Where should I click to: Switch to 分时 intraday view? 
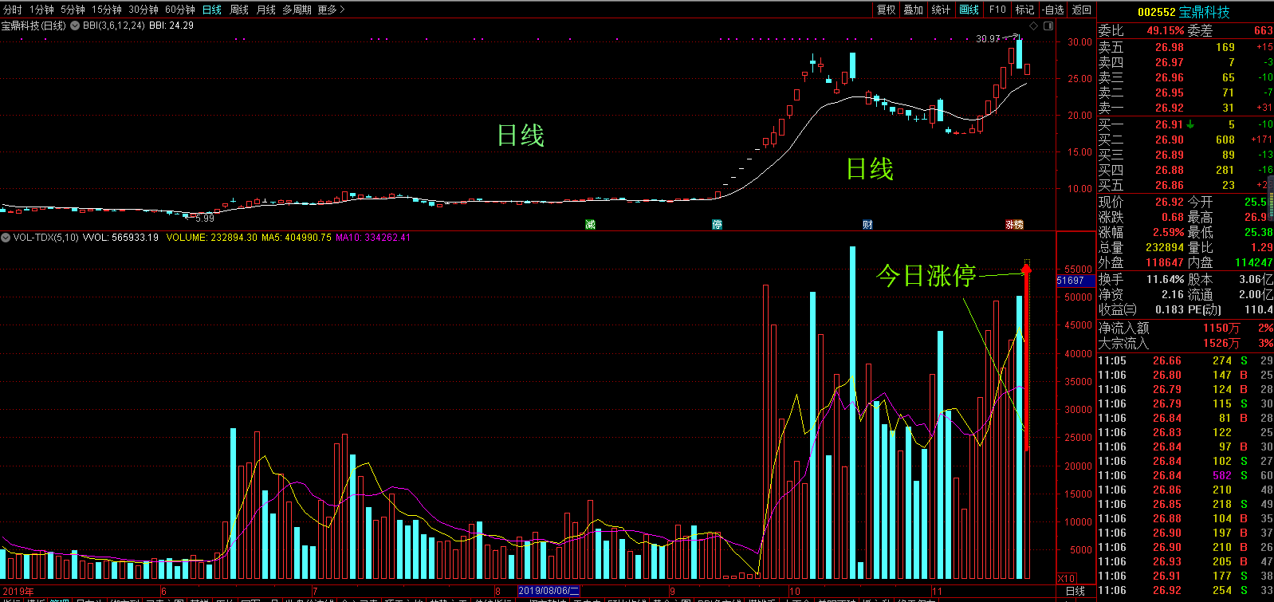13,10
